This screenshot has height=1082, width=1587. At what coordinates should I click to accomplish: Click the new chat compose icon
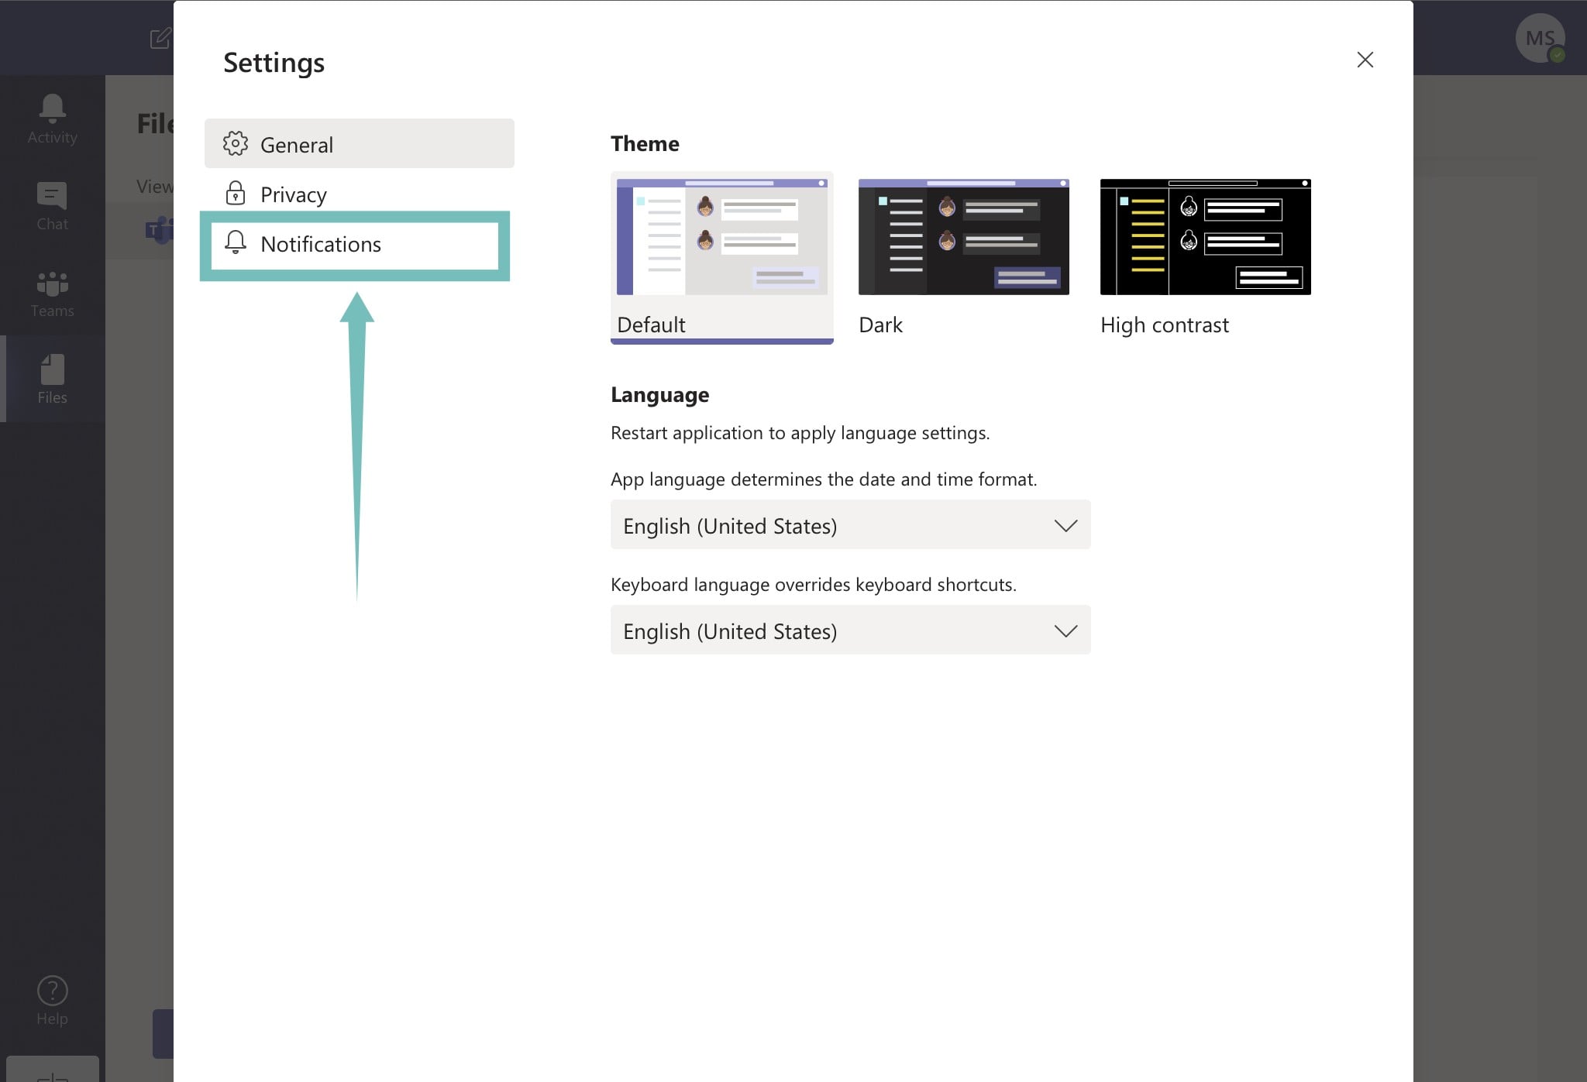160,38
